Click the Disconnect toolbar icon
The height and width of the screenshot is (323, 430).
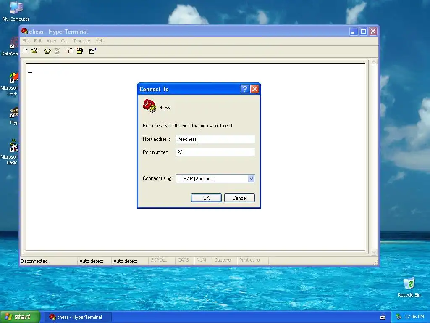(57, 51)
